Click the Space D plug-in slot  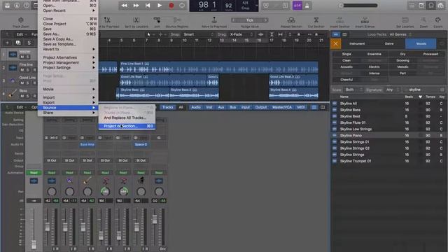141,145
